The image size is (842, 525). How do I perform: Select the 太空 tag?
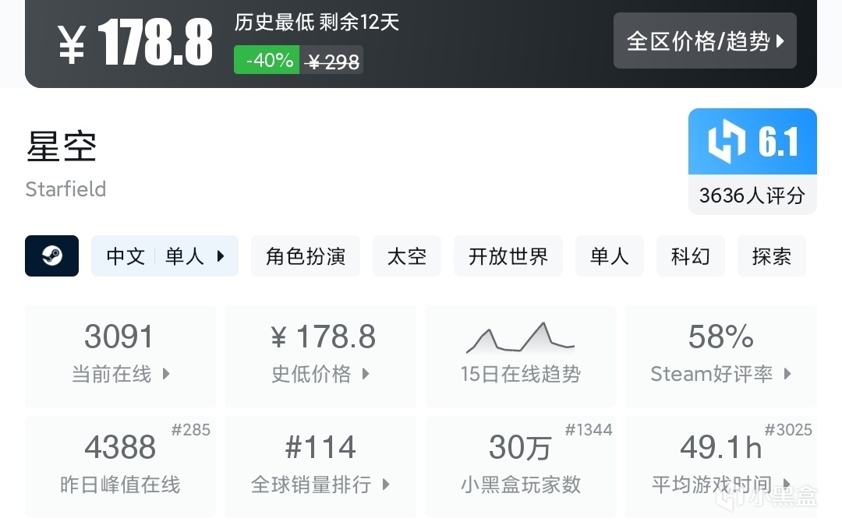(406, 255)
